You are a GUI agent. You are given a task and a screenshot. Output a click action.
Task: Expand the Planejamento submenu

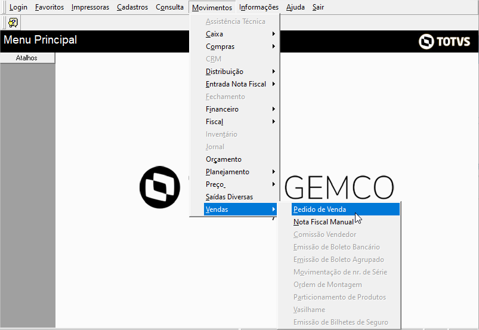(x=240, y=172)
